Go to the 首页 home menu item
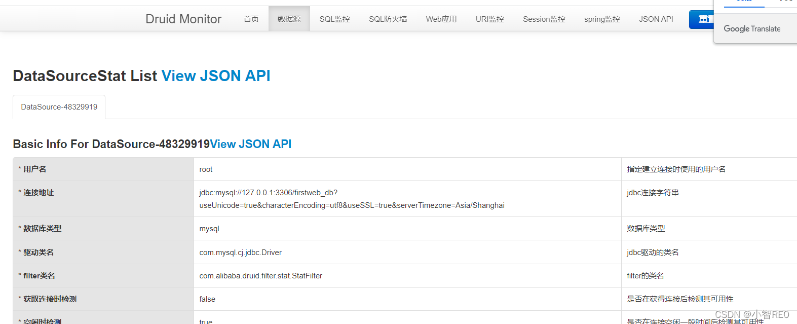Screen dimensions: 797x324 251,19
